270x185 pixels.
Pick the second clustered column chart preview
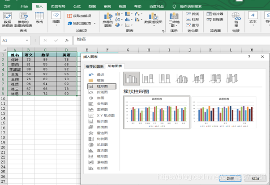tap(224, 112)
